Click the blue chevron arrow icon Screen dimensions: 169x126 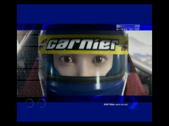[134, 103]
